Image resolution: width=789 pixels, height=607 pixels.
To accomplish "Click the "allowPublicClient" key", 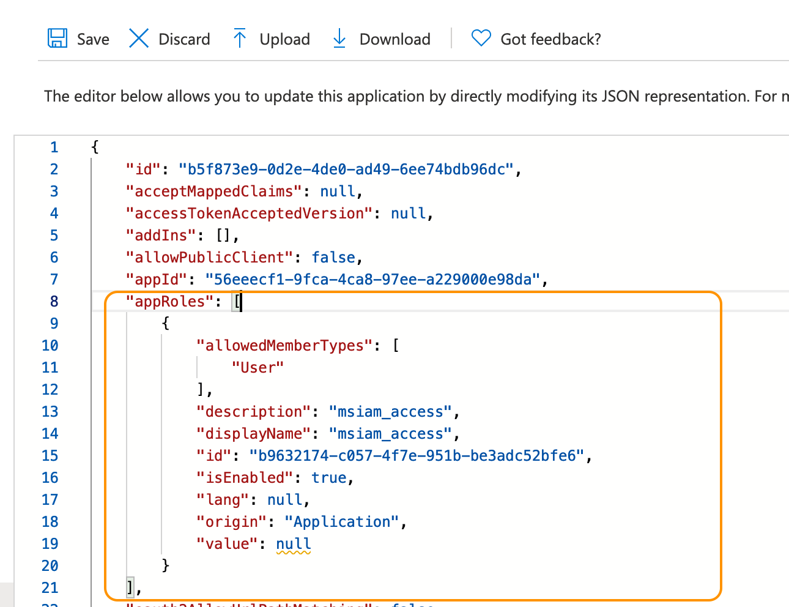I will click(x=210, y=258).
